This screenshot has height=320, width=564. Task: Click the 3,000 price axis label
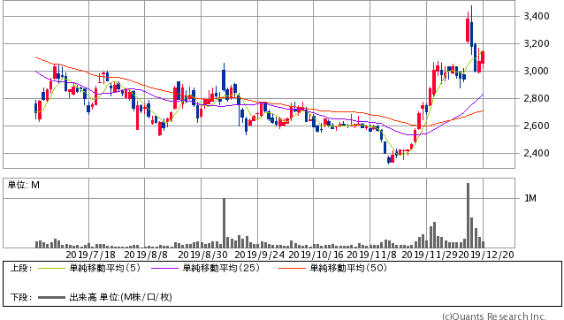537,71
